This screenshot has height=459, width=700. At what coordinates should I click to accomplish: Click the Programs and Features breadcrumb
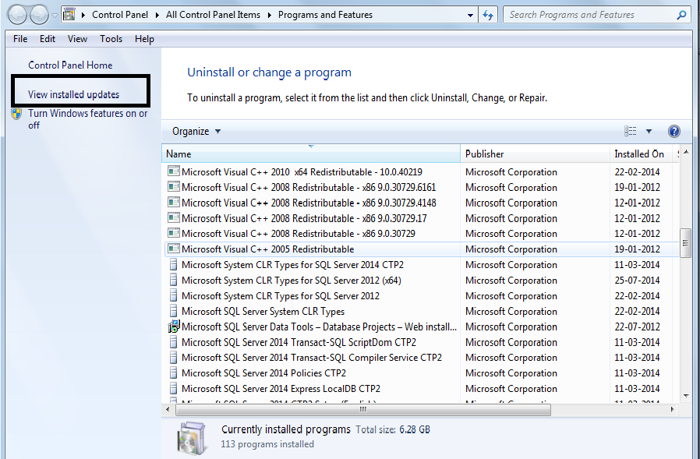pyautogui.click(x=325, y=15)
